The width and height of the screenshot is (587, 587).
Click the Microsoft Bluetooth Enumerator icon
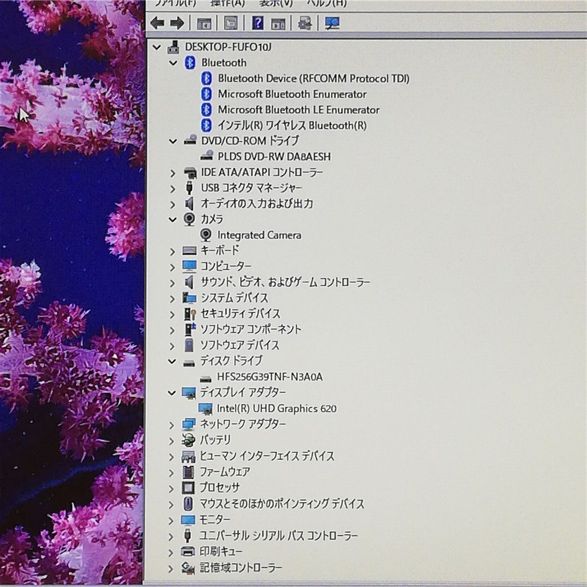click(206, 94)
